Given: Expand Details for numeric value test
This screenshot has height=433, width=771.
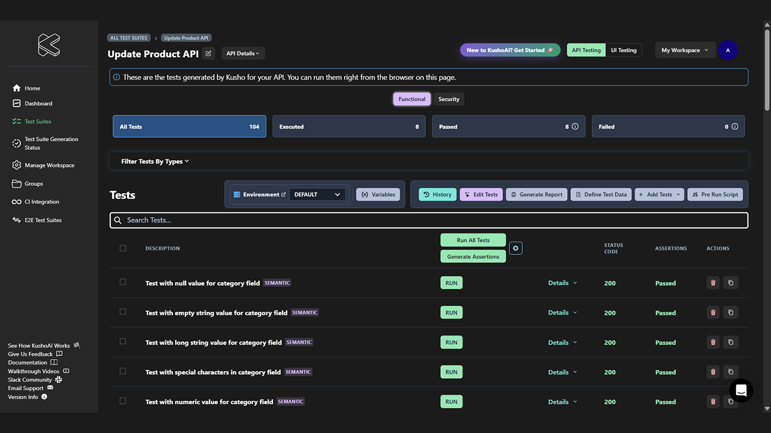Looking at the screenshot, I should point(563,402).
